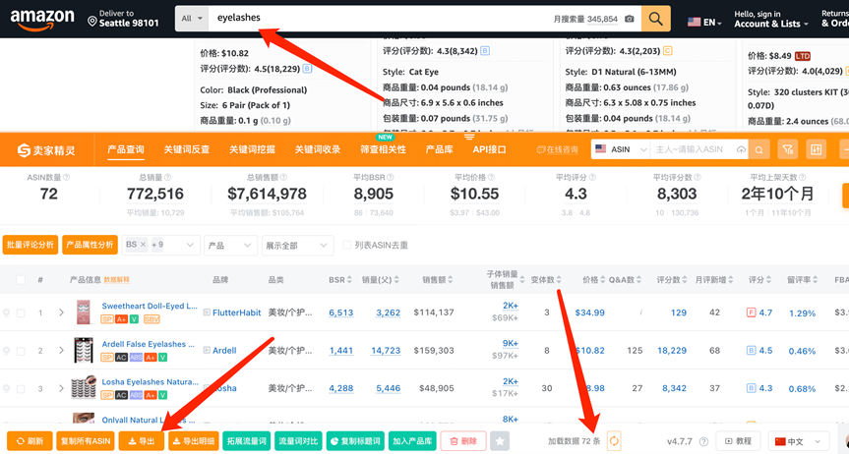
Task: Click ABS badge on Losha Eyelashes row
Action: tap(136, 395)
